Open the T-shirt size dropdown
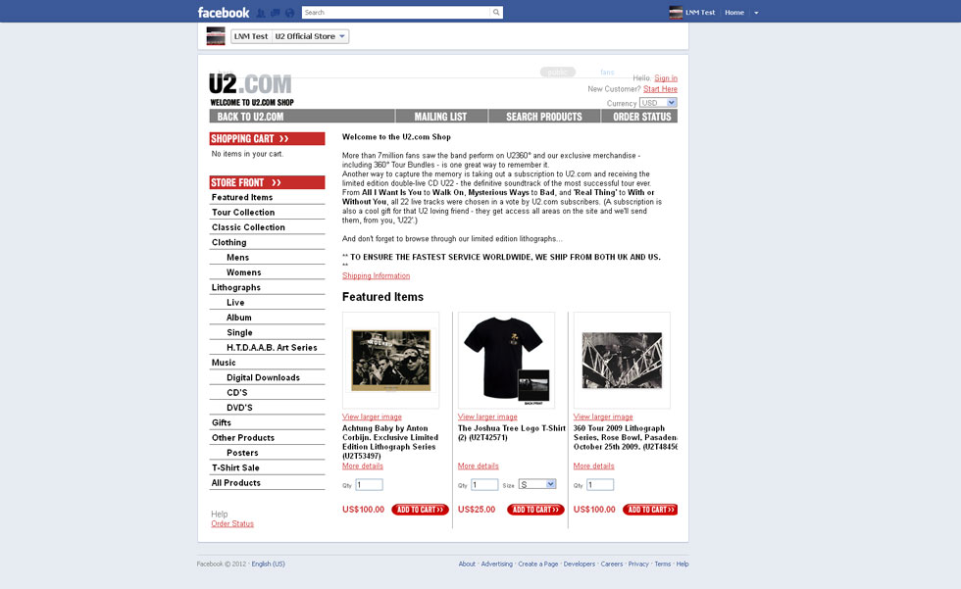This screenshot has width=961, height=589. point(537,484)
